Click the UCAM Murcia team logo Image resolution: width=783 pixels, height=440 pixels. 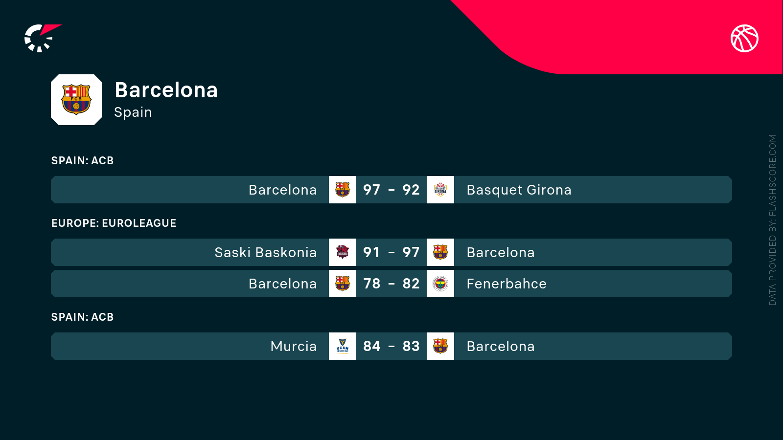point(343,346)
